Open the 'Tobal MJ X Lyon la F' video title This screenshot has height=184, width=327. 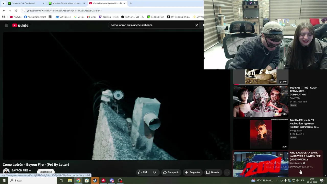click(x=304, y=124)
